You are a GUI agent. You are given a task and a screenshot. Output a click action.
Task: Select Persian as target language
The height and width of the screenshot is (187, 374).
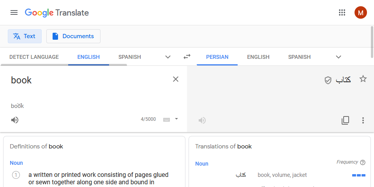(x=217, y=57)
